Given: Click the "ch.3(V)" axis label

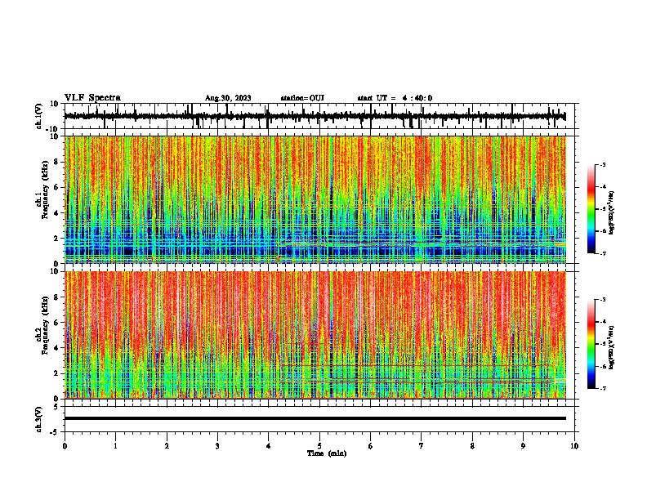Looking at the screenshot, I should [39, 419].
